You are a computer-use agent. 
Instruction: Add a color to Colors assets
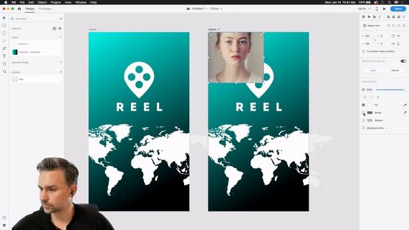[x=61, y=37]
